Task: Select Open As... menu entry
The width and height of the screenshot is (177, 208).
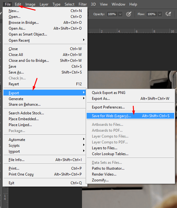Action: coord(45,28)
